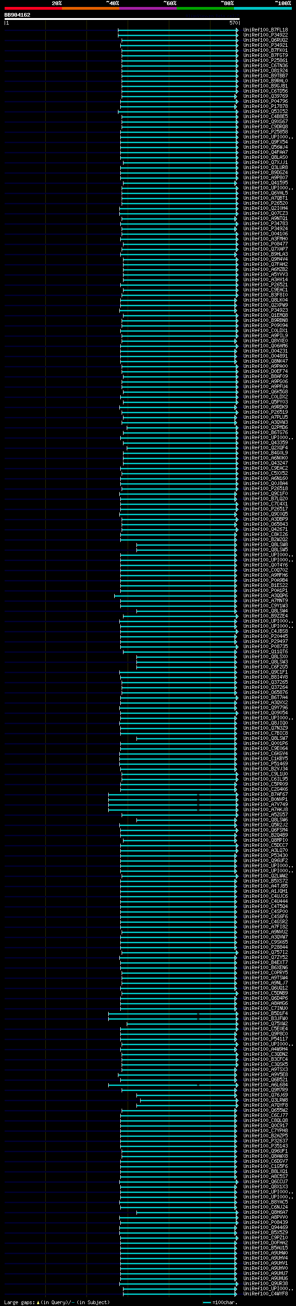Click the orange ~40% identity legend segment
The height and width of the screenshot is (1306, 296).
click(91, 8)
